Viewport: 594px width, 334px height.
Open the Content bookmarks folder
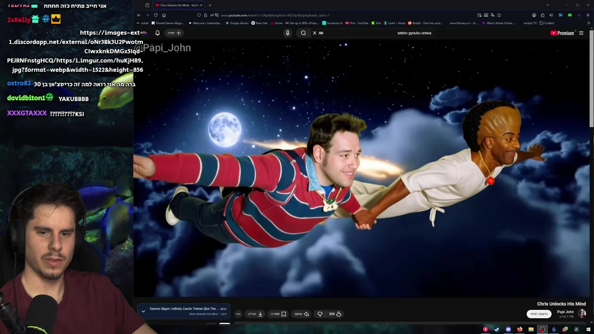pos(547,23)
